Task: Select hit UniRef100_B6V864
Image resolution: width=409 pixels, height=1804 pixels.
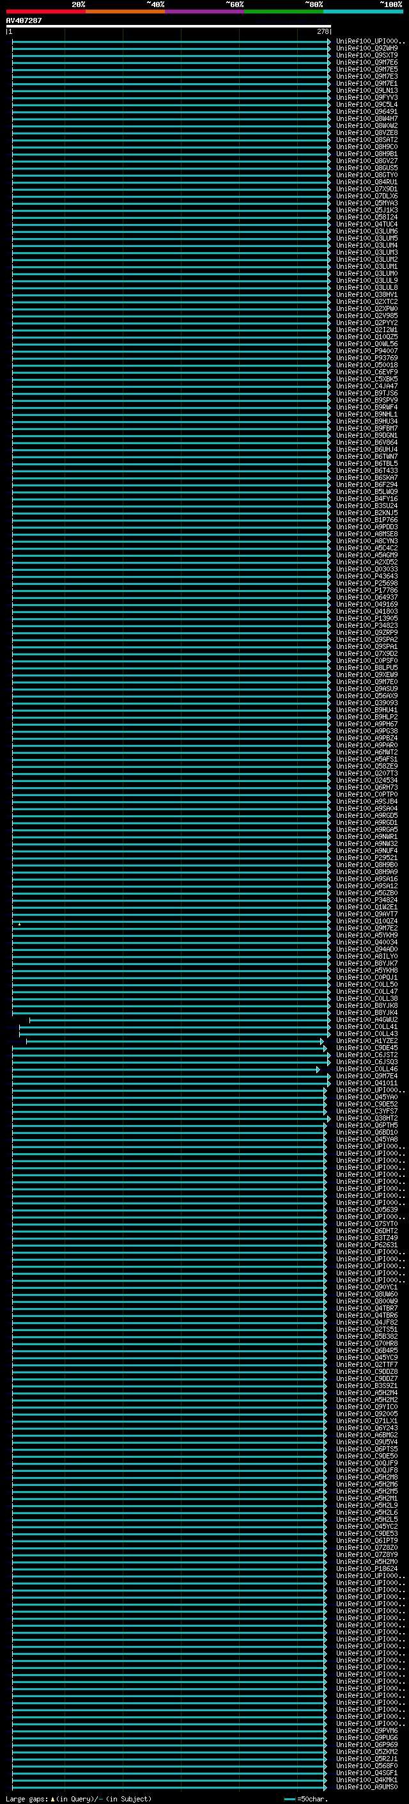Action: [367, 443]
